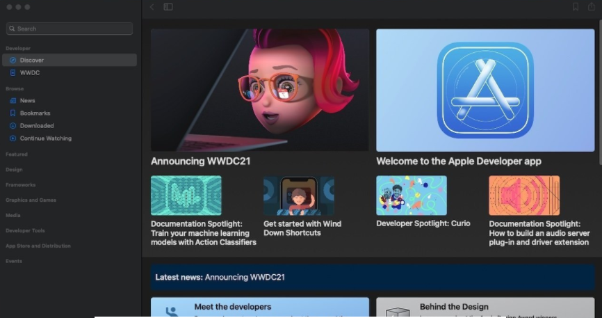Open the Events section in sidebar
The image size is (602, 318).
(x=14, y=262)
